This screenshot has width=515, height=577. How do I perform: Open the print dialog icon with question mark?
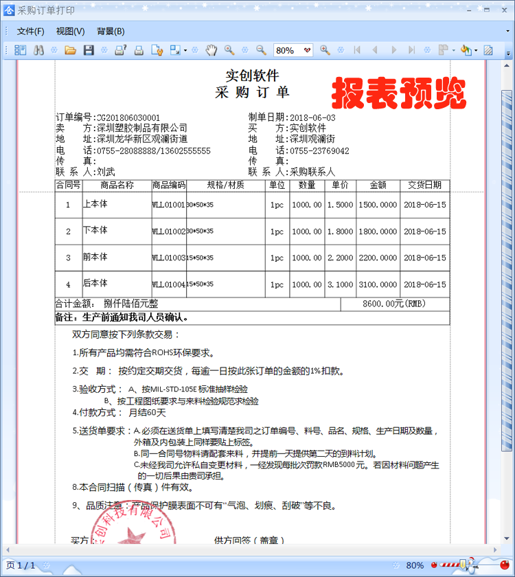tap(121, 50)
